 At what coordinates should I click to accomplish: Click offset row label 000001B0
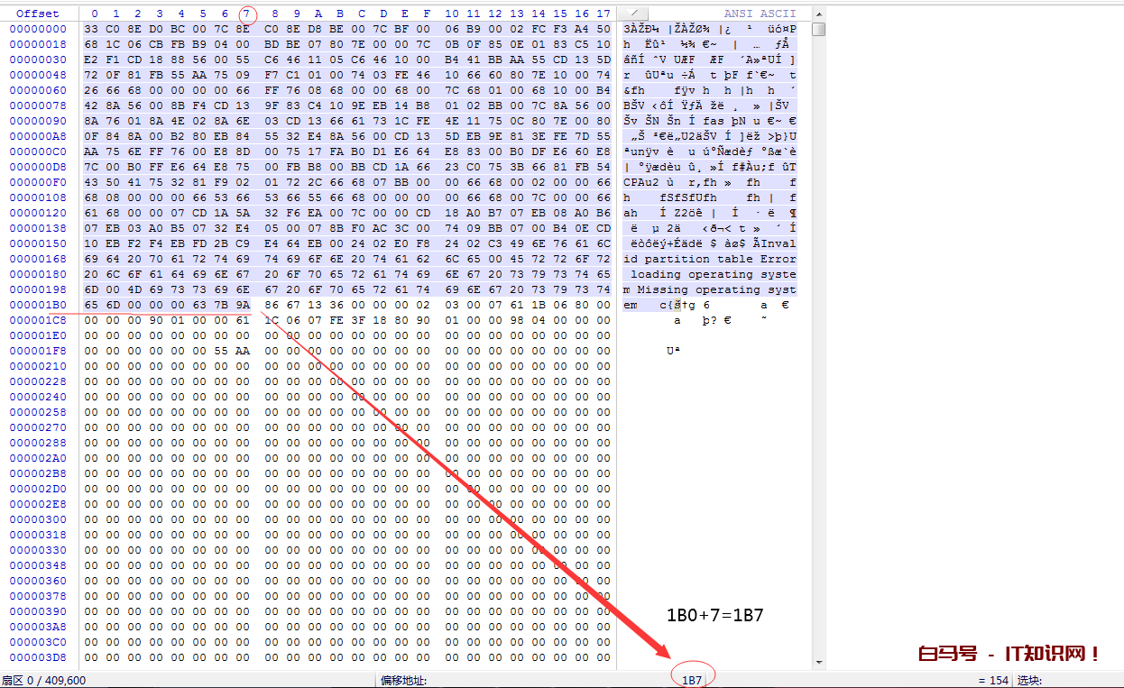38,305
